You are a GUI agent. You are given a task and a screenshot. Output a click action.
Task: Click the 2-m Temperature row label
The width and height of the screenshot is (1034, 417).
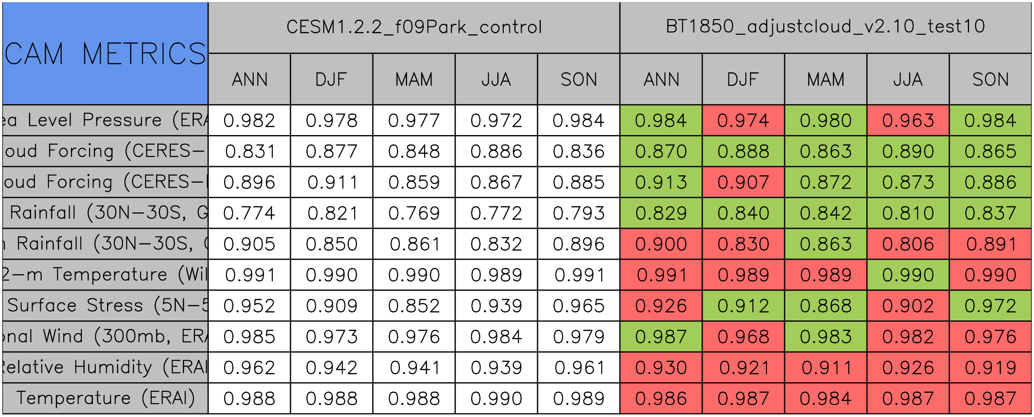coord(105,275)
